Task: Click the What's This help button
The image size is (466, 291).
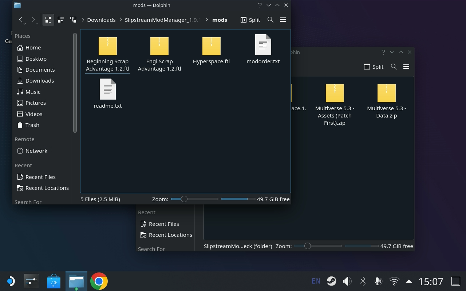Action: click(x=260, y=5)
